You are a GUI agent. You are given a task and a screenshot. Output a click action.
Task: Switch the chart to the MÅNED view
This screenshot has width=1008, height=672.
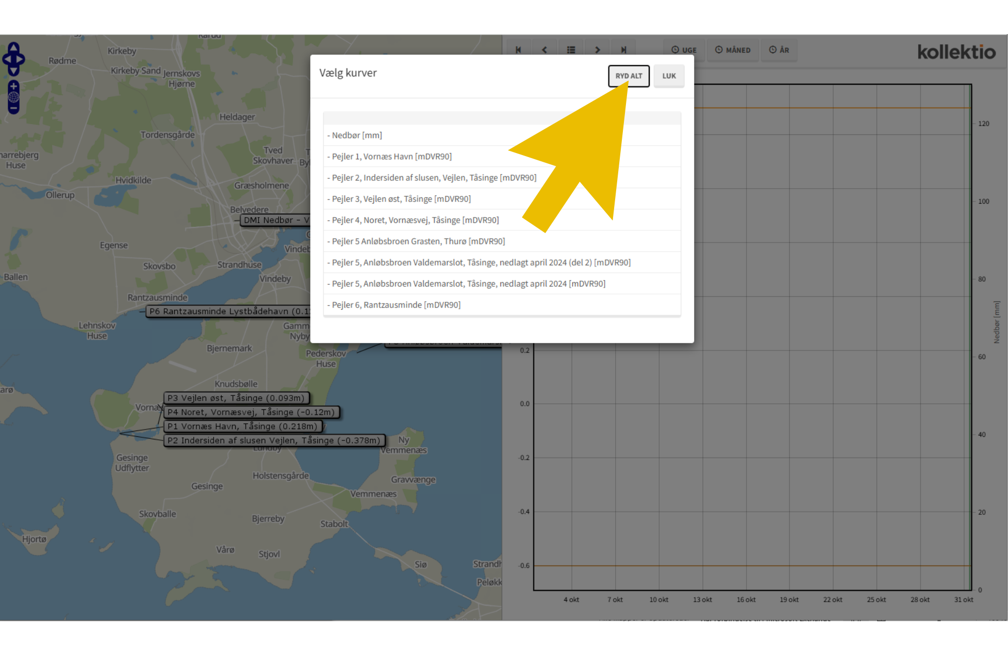tap(732, 50)
